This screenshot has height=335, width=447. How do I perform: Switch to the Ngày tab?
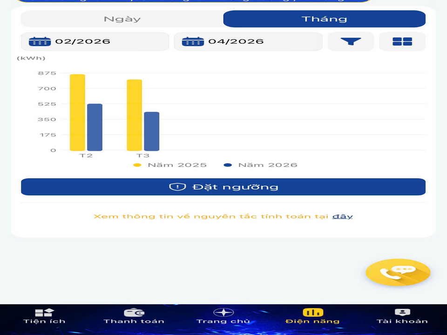pyautogui.click(x=122, y=19)
